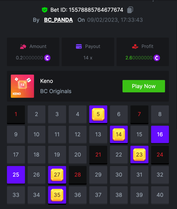Select the gold gem tile number 14
Image resolution: width=177 pixels, height=209 pixels.
pyautogui.click(x=119, y=135)
